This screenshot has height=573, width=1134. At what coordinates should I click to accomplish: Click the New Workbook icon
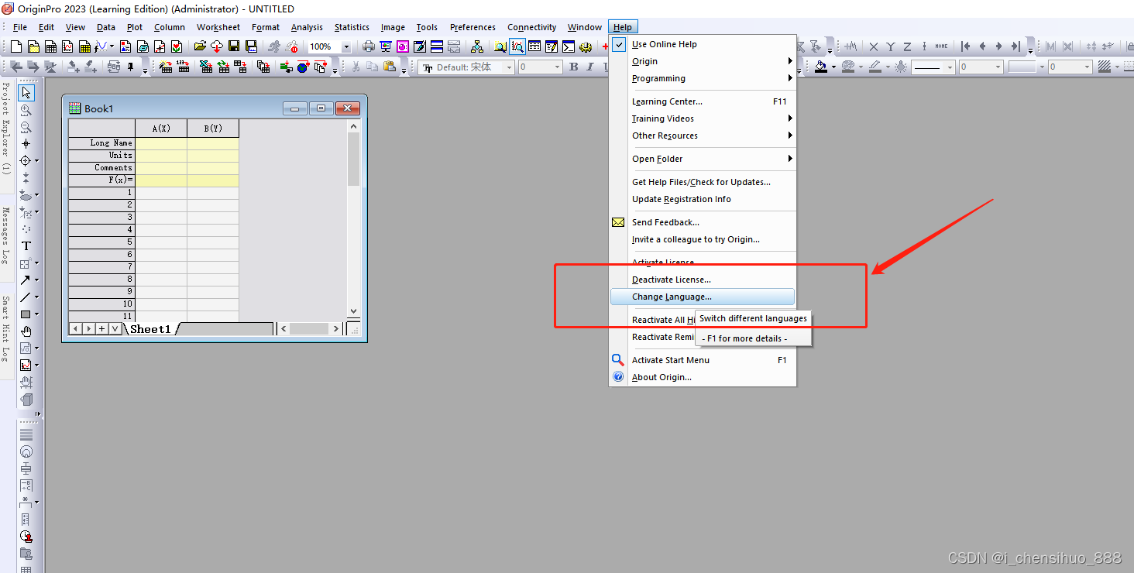coord(50,46)
